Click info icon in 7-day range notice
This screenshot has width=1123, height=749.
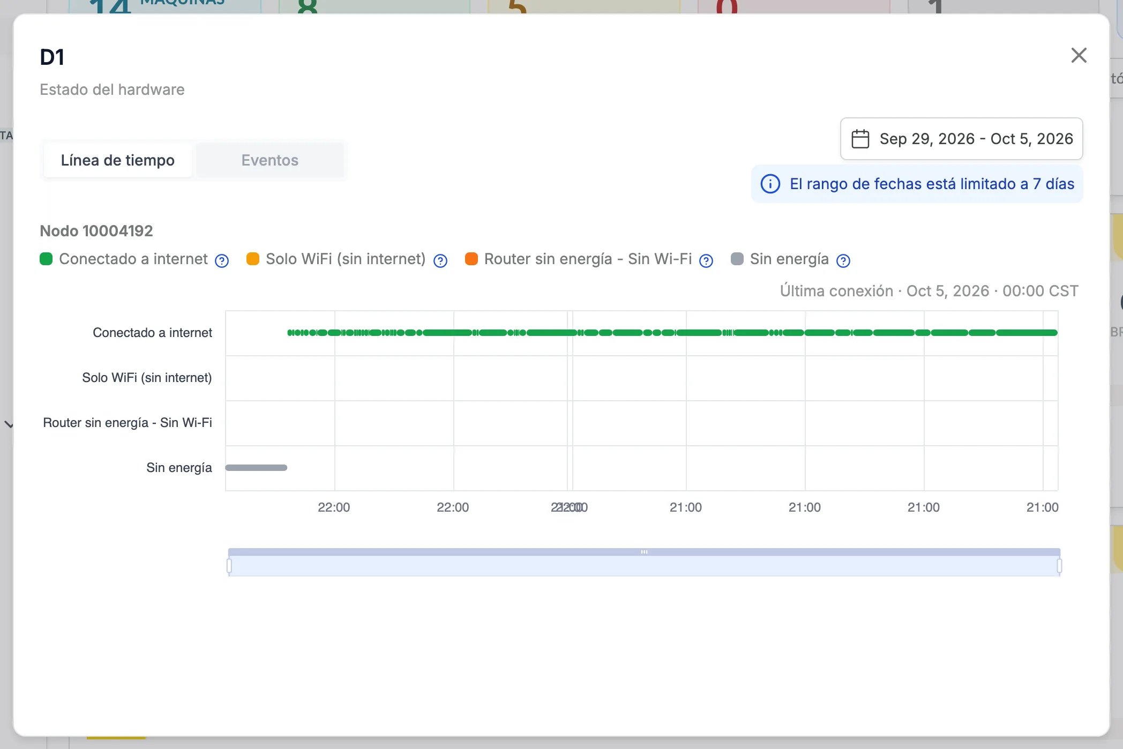point(770,184)
